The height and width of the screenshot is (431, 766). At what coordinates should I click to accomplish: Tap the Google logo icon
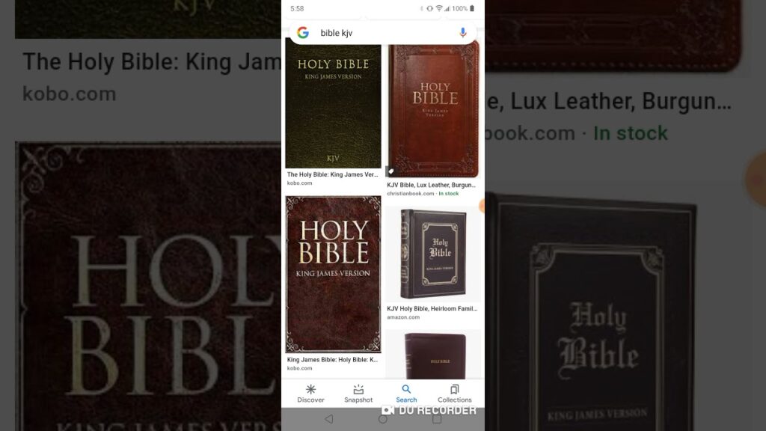tap(303, 33)
